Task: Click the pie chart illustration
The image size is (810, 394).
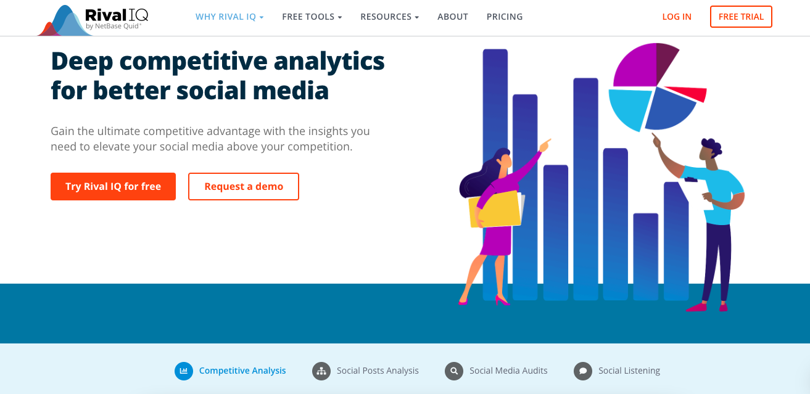Action: point(655,86)
